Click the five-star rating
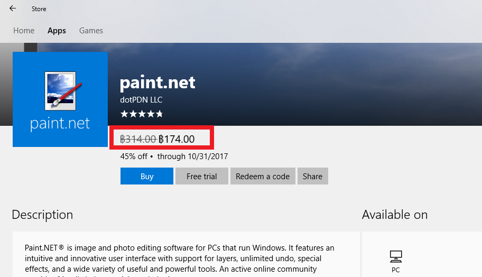 142,114
